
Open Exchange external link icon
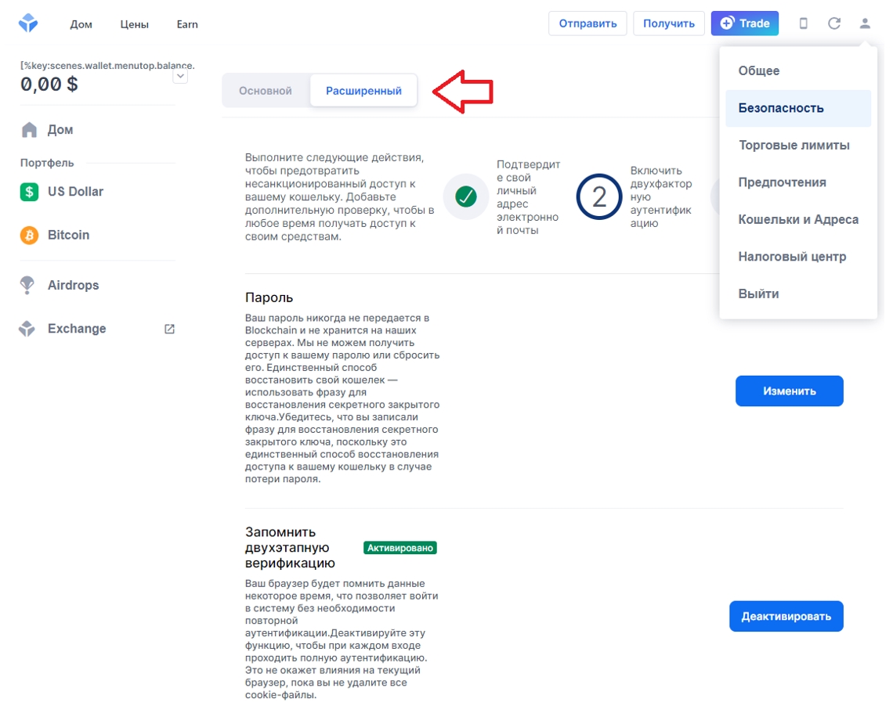pos(169,329)
